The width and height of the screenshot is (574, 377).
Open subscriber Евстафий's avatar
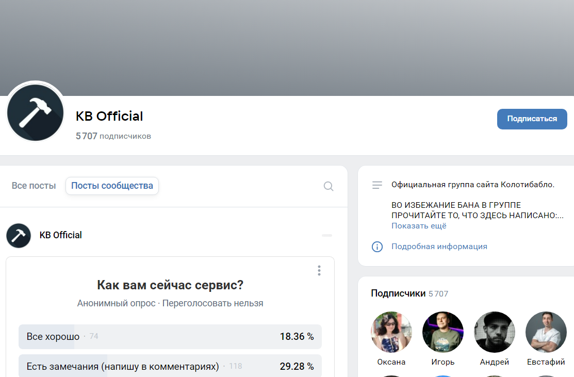pyautogui.click(x=546, y=332)
